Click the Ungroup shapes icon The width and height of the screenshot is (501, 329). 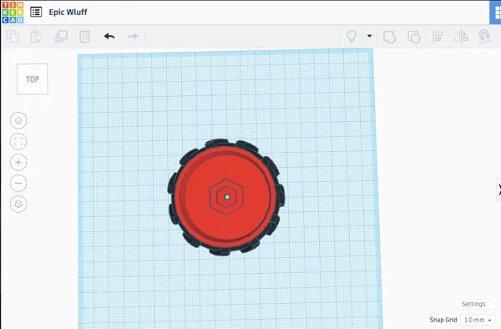414,37
